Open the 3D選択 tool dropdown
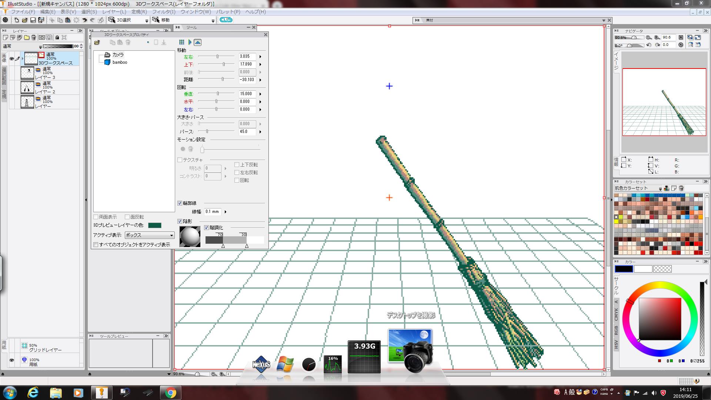Screen dimensions: 711x400 tap(147, 20)
